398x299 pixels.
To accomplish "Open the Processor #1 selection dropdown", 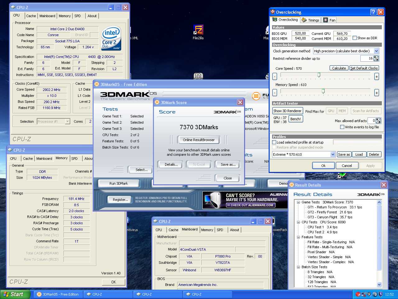I will click(67, 121).
